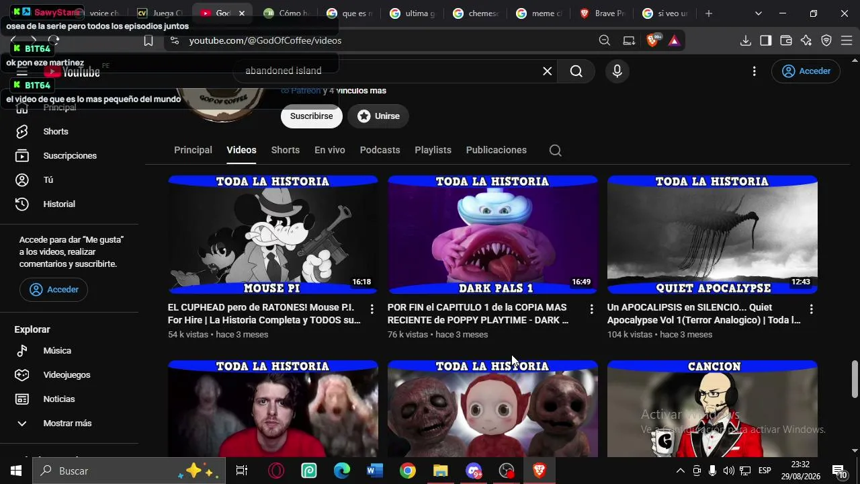Start voice search with the microphone

coord(617,71)
